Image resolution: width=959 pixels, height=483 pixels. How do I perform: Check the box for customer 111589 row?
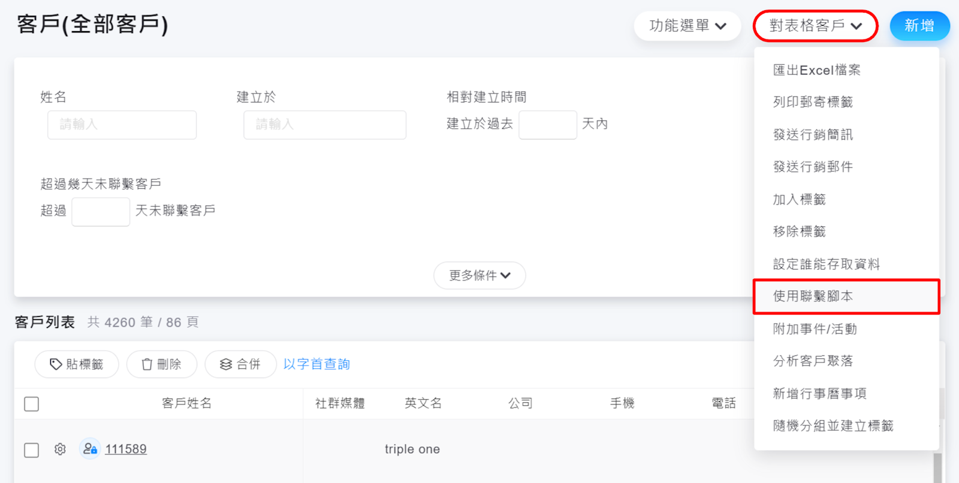[32, 450]
